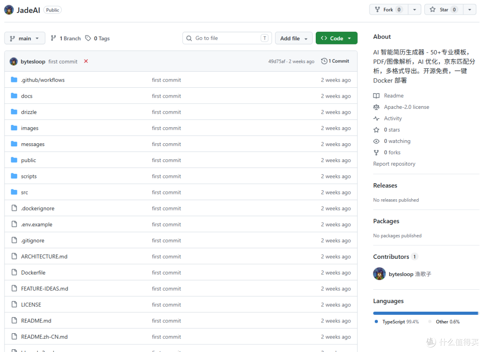Click the JadeAI repository name
This screenshot has height=352, width=483.
click(x=28, y=10)
